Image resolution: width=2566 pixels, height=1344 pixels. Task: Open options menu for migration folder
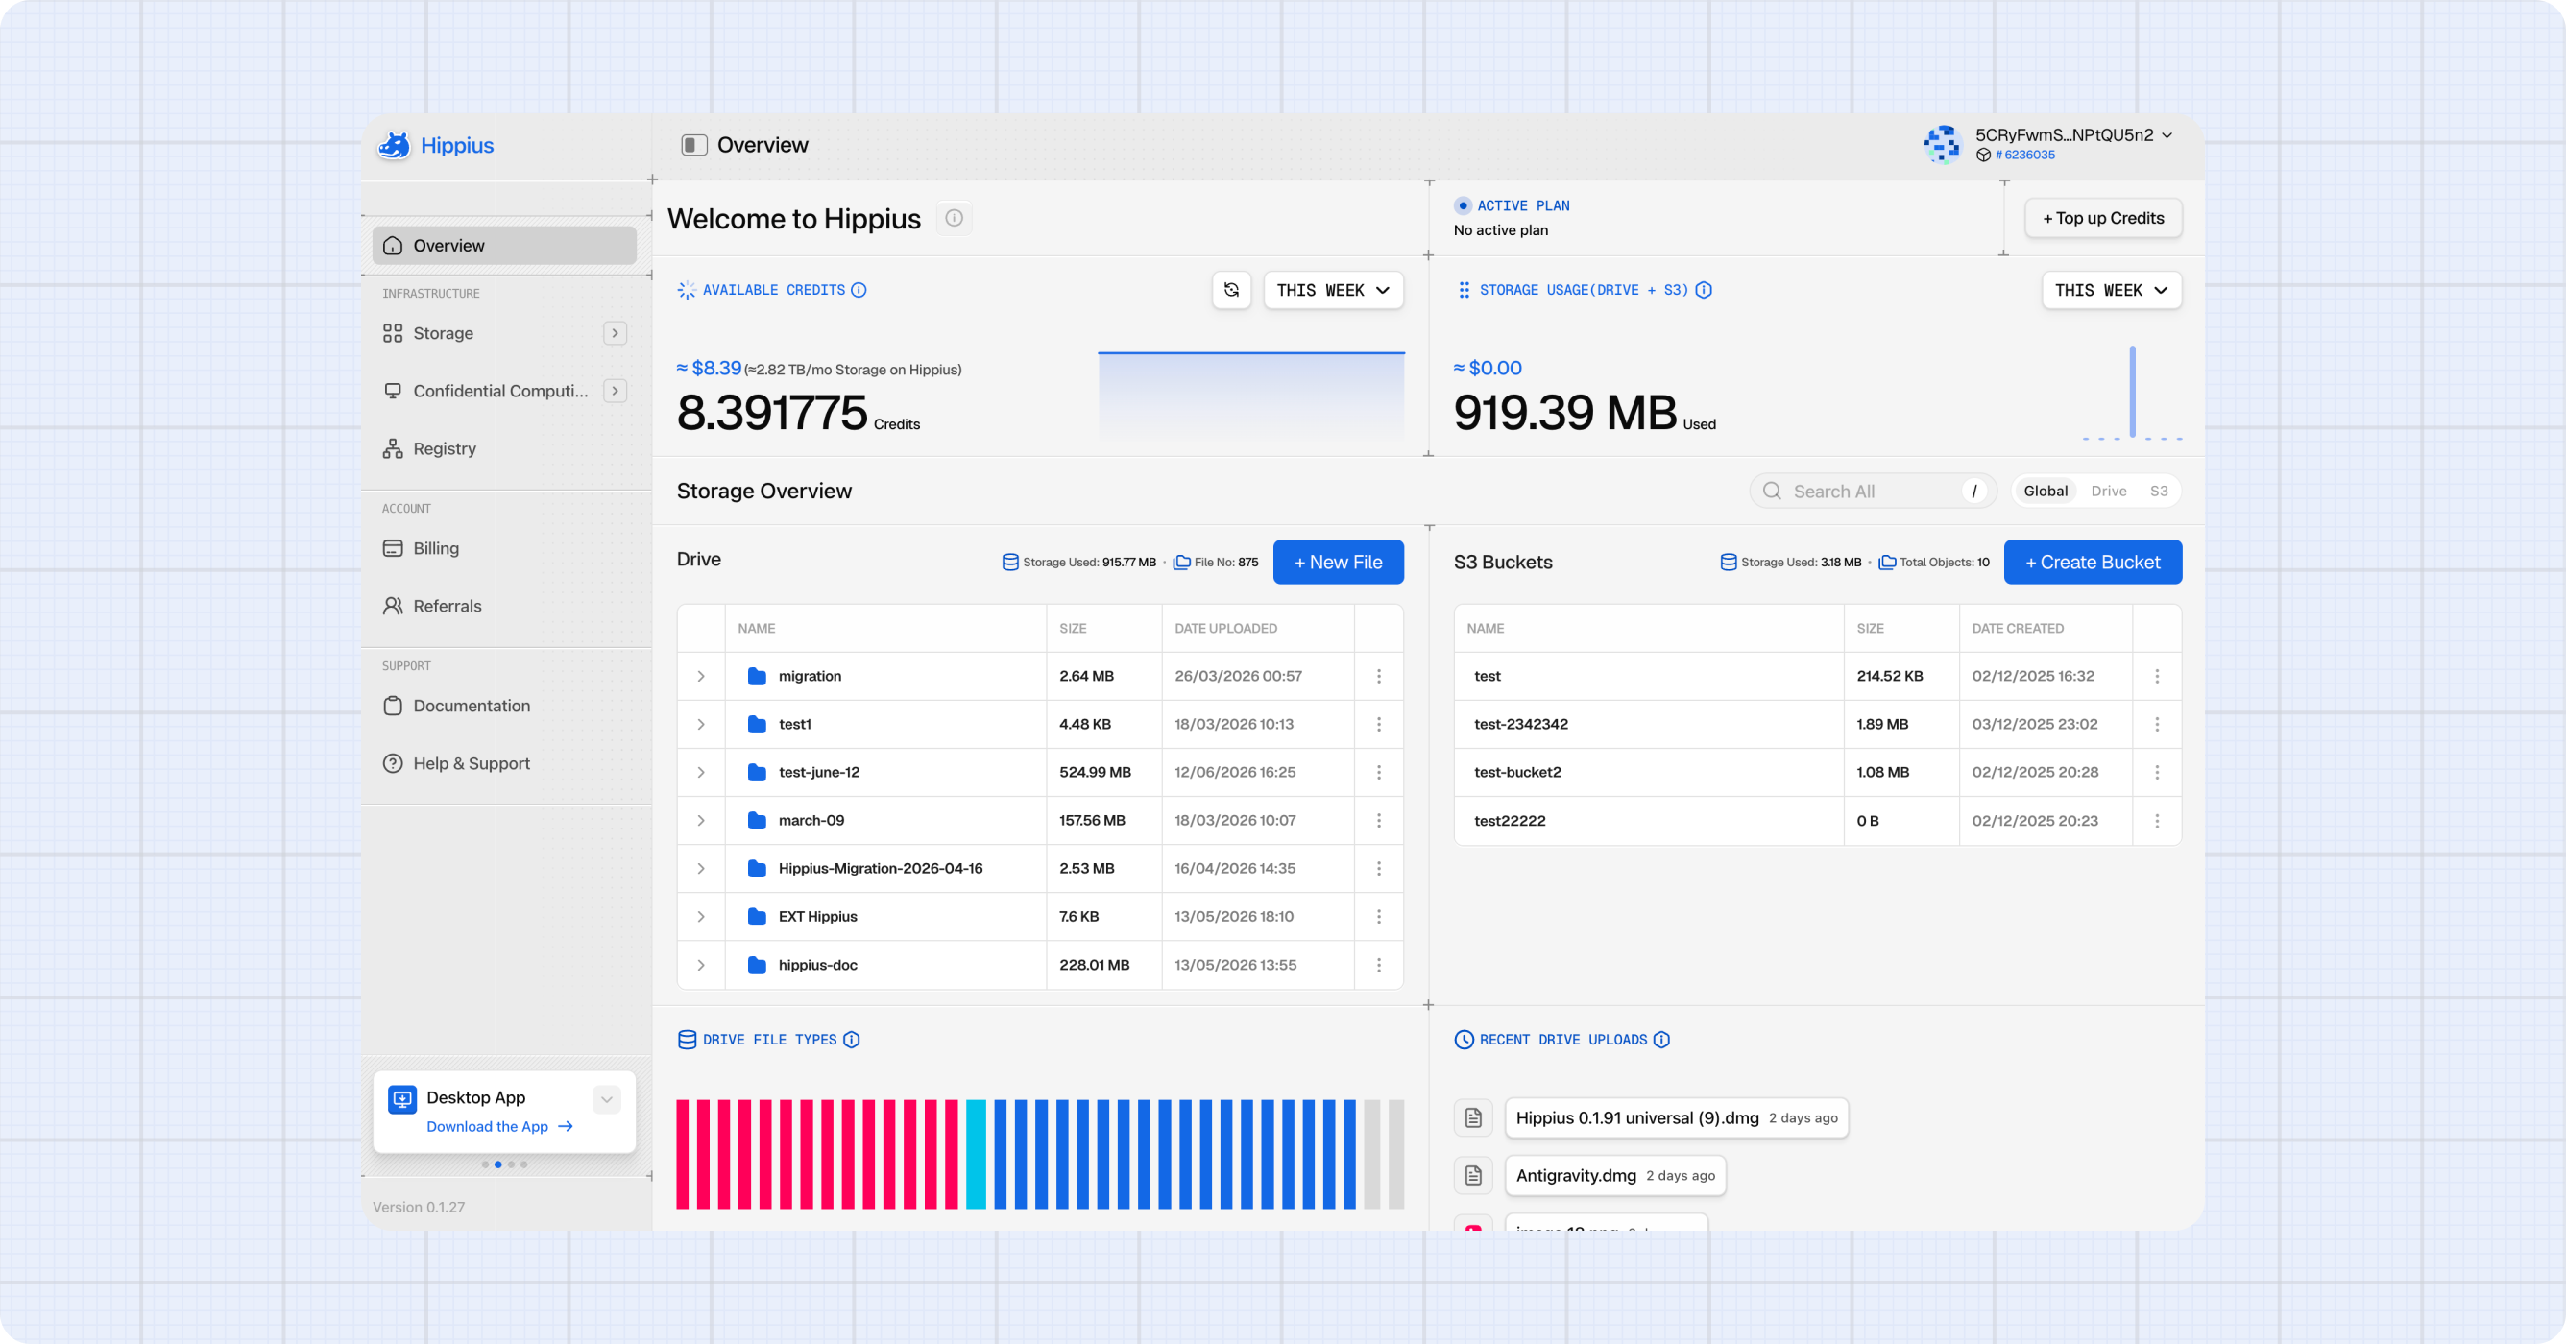[1379, 676]
